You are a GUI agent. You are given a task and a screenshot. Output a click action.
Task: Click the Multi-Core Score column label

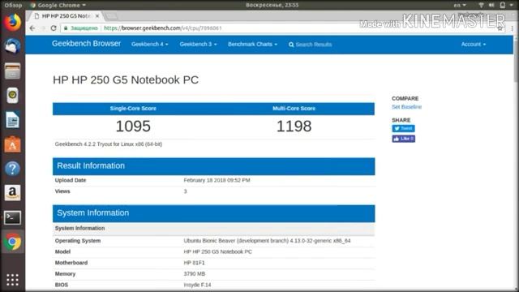[x=294, y=108]
